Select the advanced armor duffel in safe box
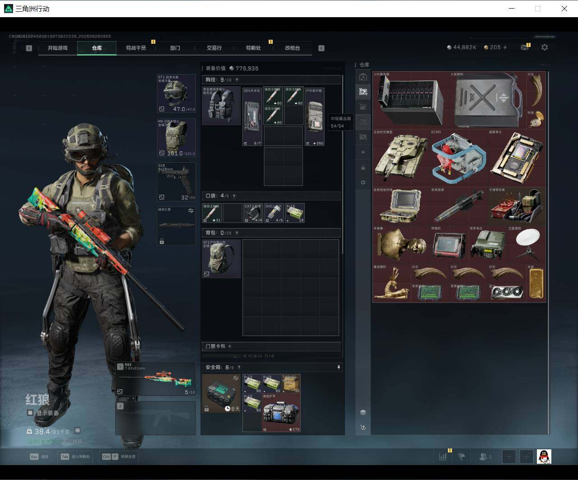Image resolution: width=578 pixels, height=480 pixels. (x=281, y=412)
